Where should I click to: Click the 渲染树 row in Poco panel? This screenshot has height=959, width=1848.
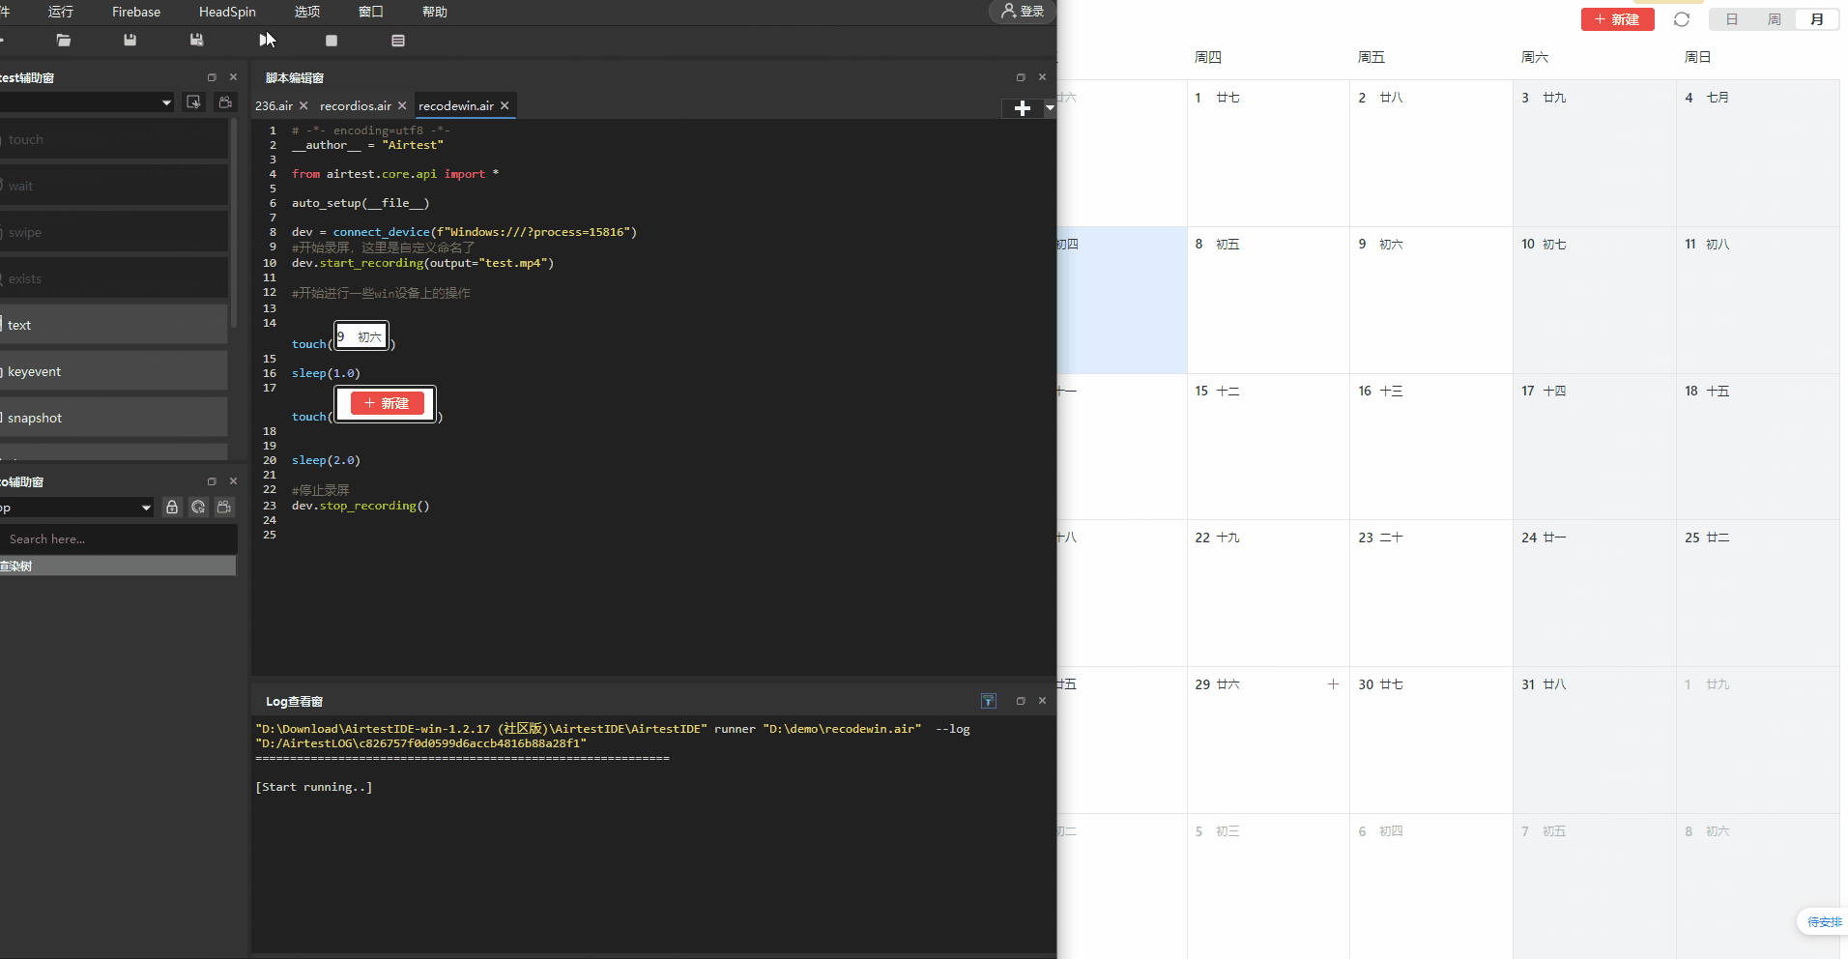point(118,567)
